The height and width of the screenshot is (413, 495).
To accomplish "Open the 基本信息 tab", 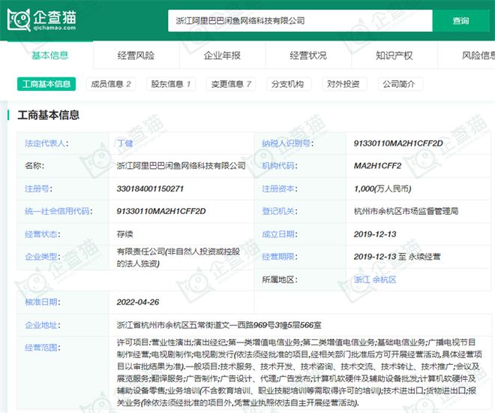I will (x=49, y=56).
